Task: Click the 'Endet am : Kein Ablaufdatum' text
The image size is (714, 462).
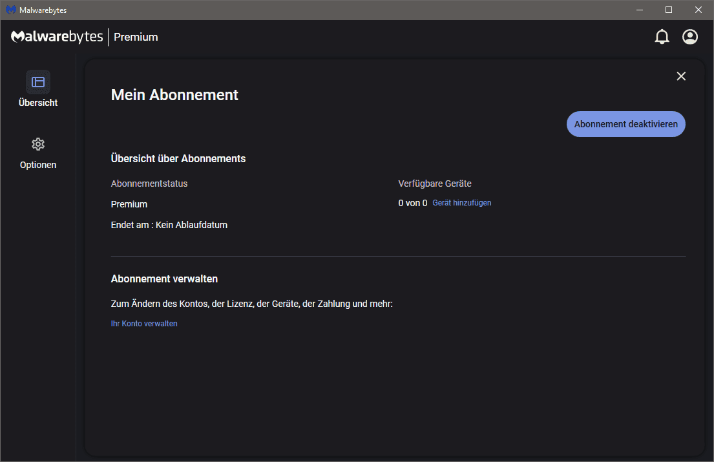Action: pyautogui.click(x=169, y=225)
